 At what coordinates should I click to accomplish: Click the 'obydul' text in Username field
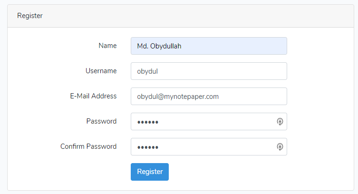pyautogui.click(x=147, y=71)
